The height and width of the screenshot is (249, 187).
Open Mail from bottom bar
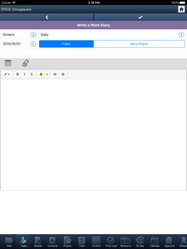click(x=9, y=242)
